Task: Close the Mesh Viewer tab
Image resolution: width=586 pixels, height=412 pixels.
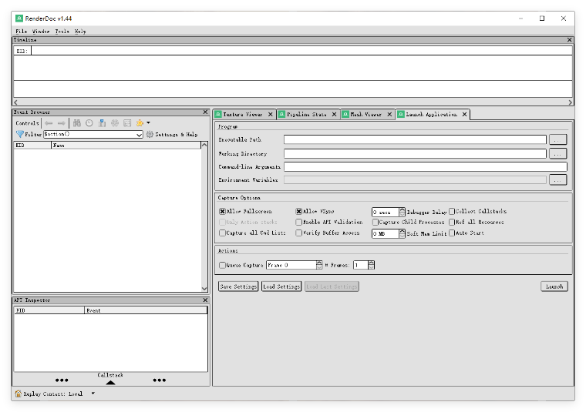Action: [x=389, y=114]
